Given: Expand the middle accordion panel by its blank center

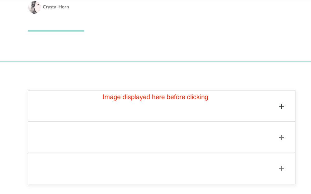Looking at the screenshot, I should point(156,137).
